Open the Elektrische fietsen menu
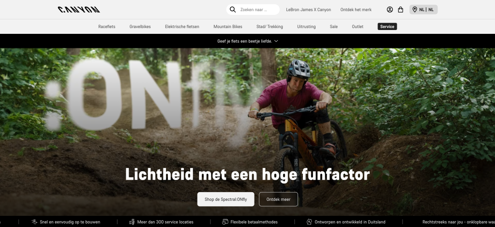Viewport: 495px width, 227px height. (182, 27)
